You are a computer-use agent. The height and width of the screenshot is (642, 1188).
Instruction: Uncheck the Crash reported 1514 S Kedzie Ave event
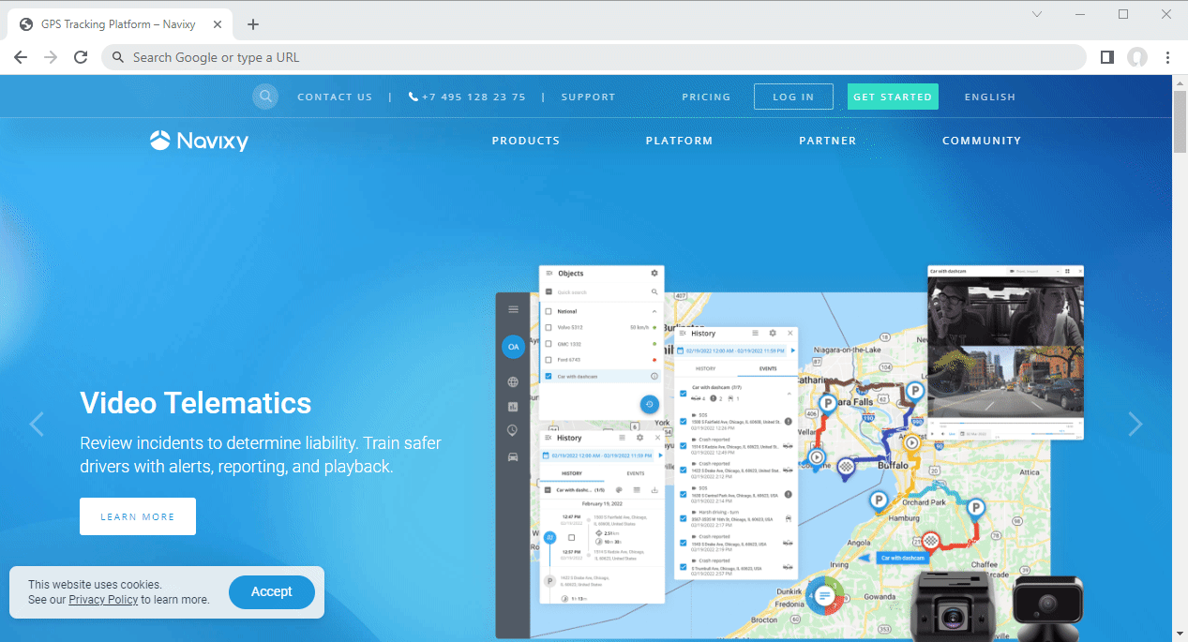coord(683,446)
